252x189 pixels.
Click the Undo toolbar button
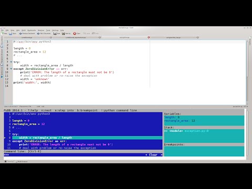(86, 34)
